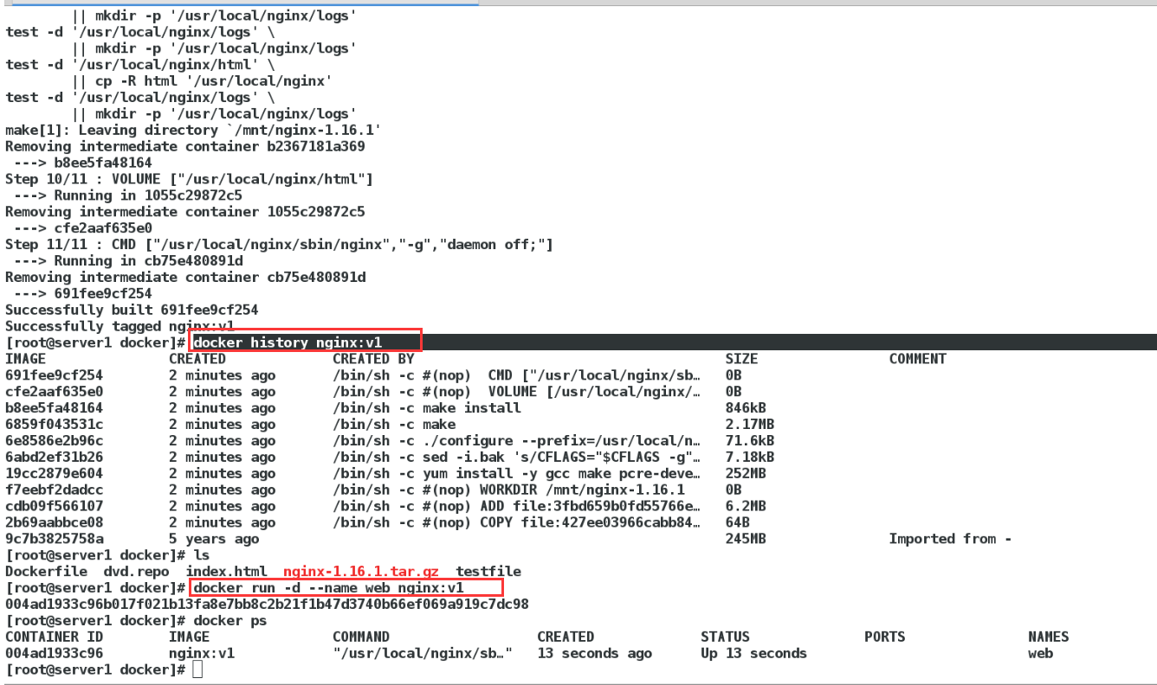The width and height of the screenshot is (1157, 685).
Task: Select image ID 6abd2ef31b26 in history list
Action: click(x=54, y=458)
